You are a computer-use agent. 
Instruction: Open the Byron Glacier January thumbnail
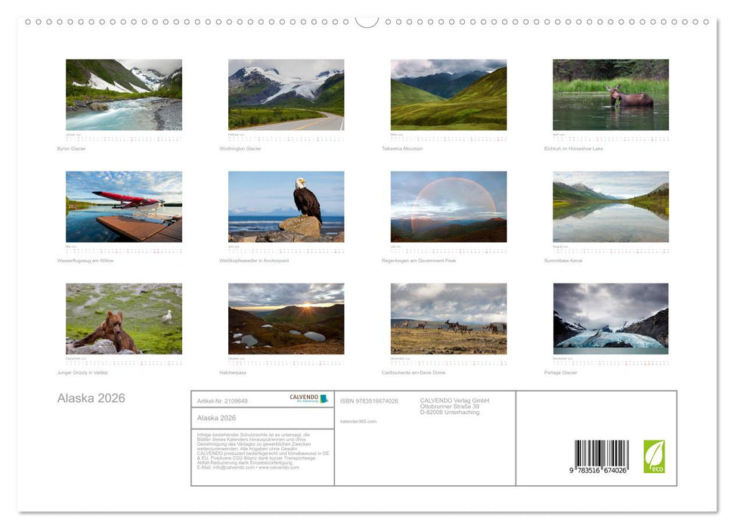123,94
